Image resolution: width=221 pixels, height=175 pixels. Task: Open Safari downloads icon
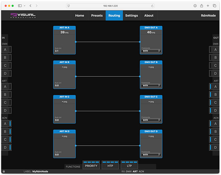[195, 6]
